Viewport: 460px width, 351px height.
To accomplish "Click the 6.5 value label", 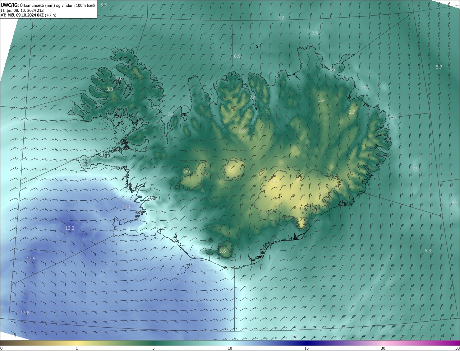I will (103, 5).
